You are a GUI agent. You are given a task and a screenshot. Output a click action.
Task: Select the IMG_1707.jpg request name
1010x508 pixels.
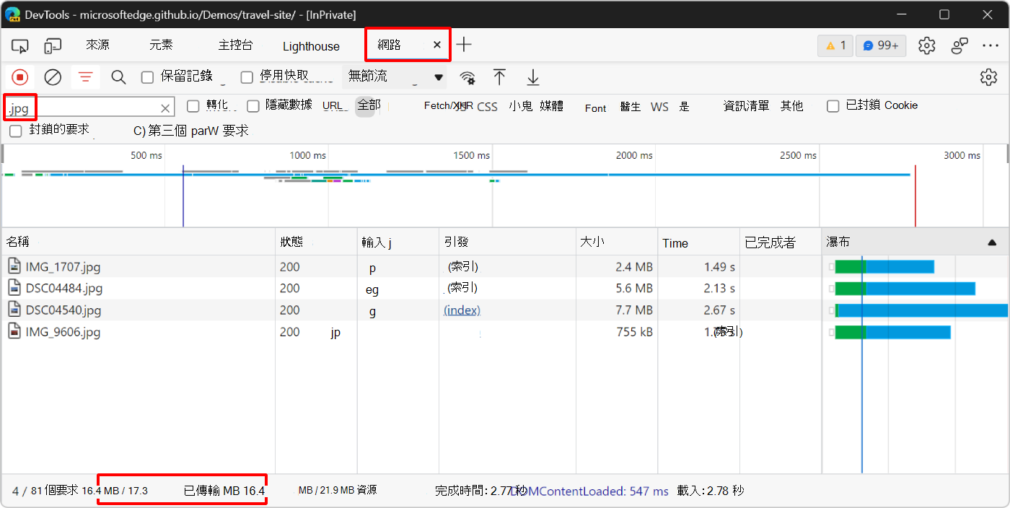[x=63, y=267]
